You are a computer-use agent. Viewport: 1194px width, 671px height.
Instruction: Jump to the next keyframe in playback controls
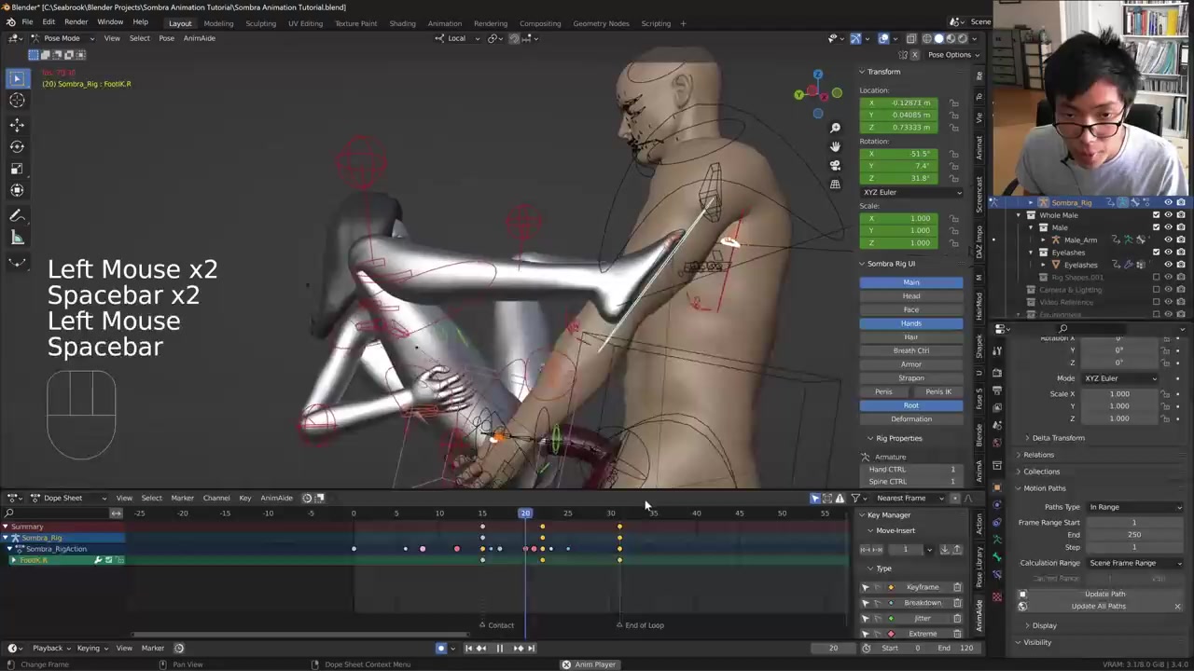[518, 649]
